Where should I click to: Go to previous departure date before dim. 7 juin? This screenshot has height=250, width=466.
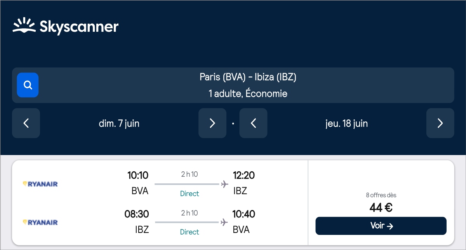(x=26, y=123)
